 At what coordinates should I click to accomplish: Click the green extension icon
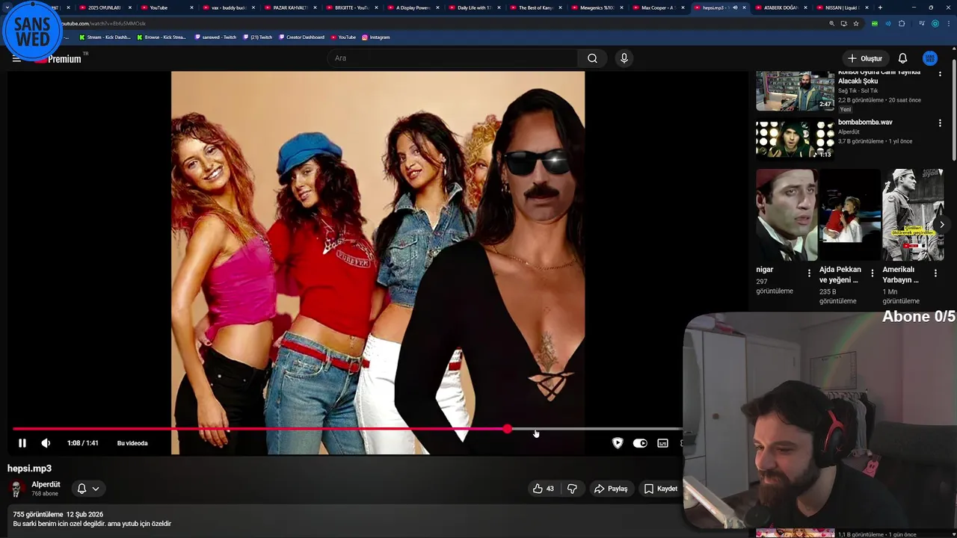click(875, 23)
